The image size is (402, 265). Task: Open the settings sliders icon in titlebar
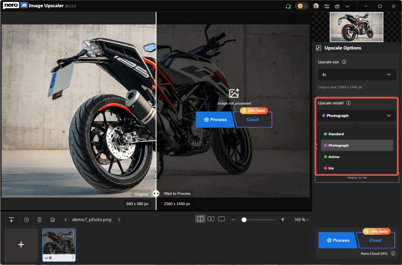[x=327, y=6]
